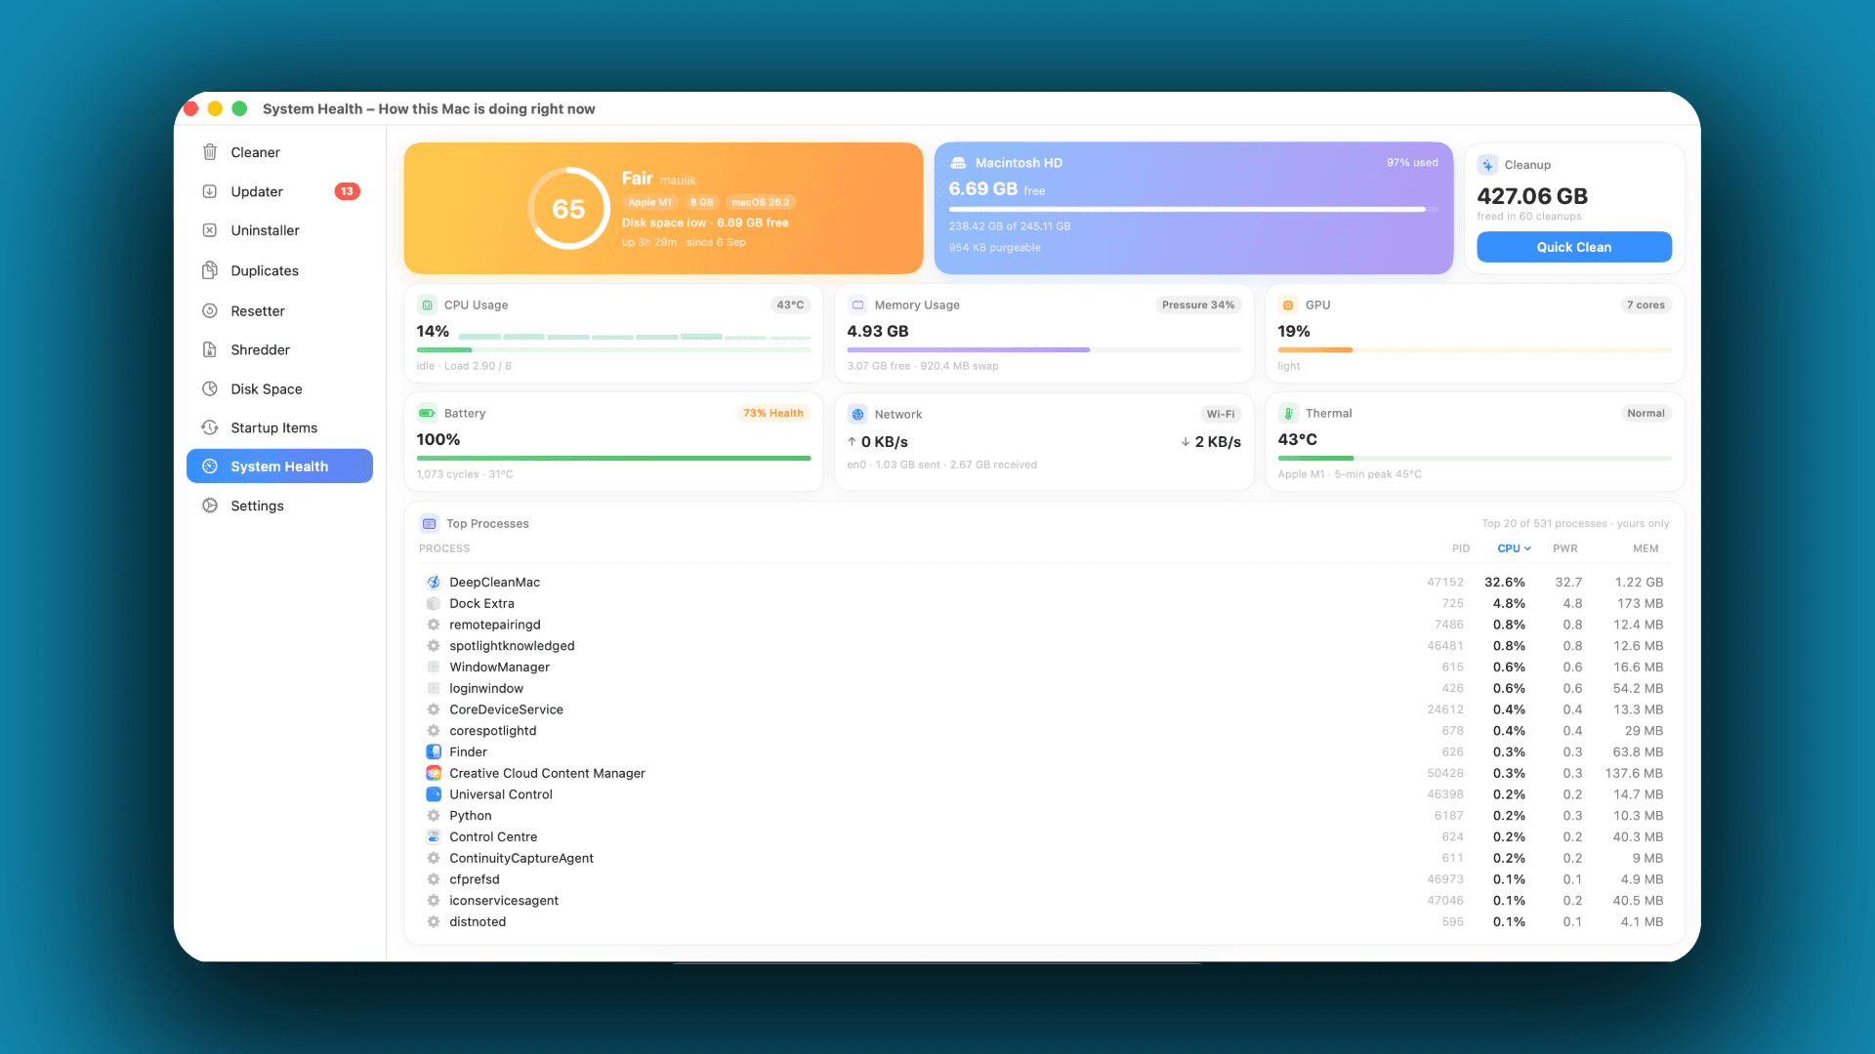
Task: Select the Universal Control process row
Action: pyautogui.click(x=1044, y=794)
